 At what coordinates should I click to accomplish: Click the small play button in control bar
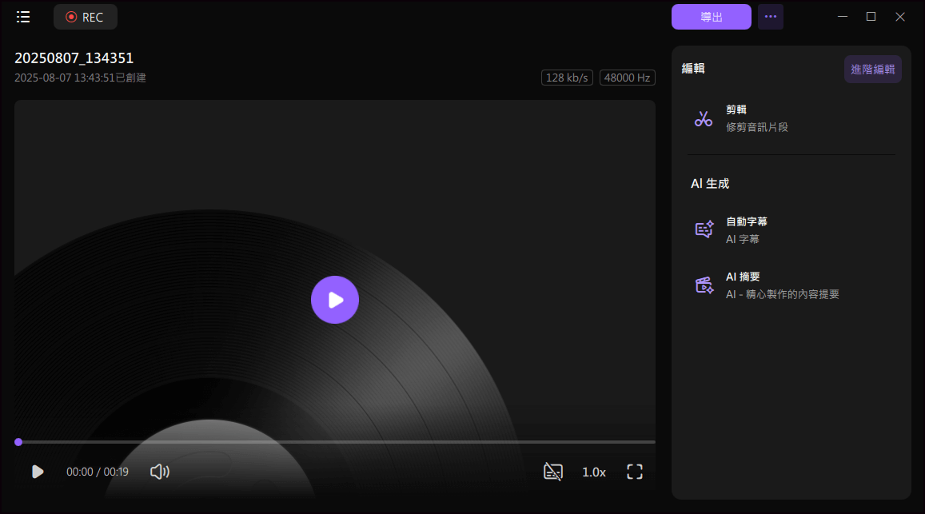tap(37, 472)
